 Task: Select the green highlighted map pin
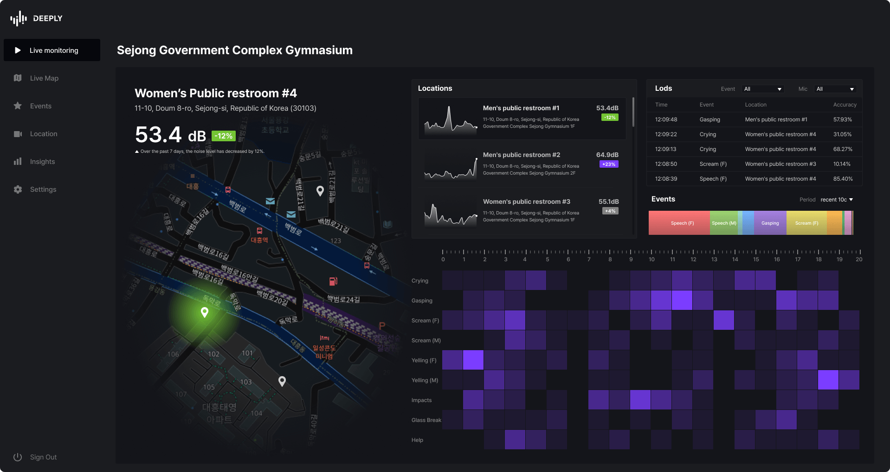[x=204, y=313]
